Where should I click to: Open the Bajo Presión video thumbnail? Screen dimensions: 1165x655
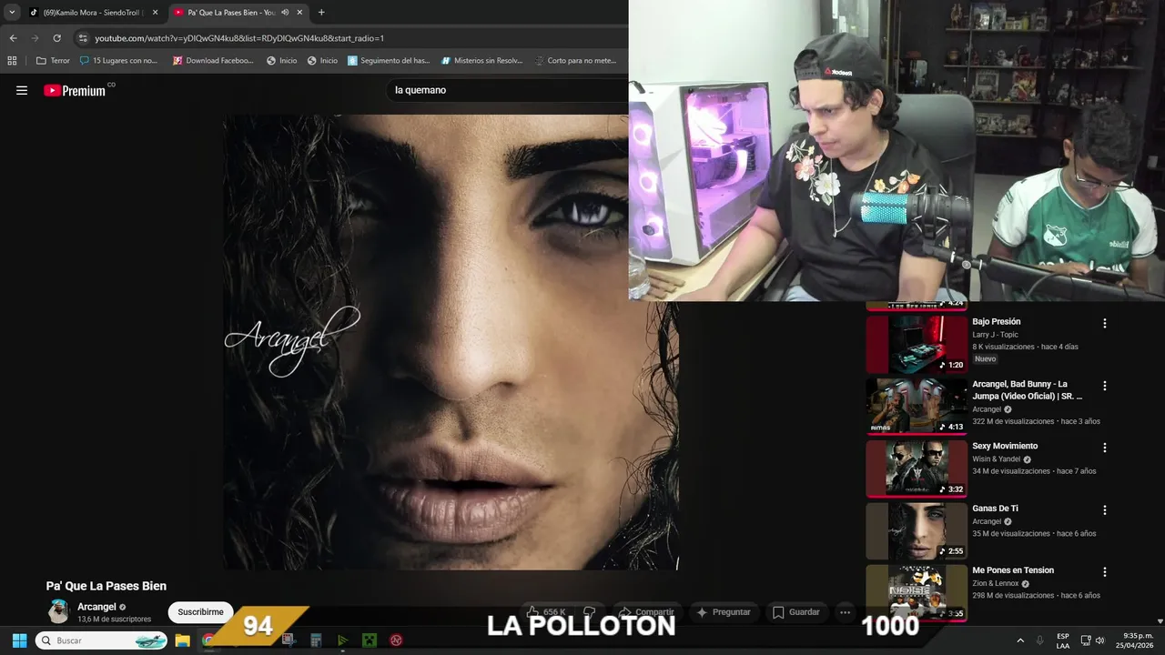coord(917,345)
